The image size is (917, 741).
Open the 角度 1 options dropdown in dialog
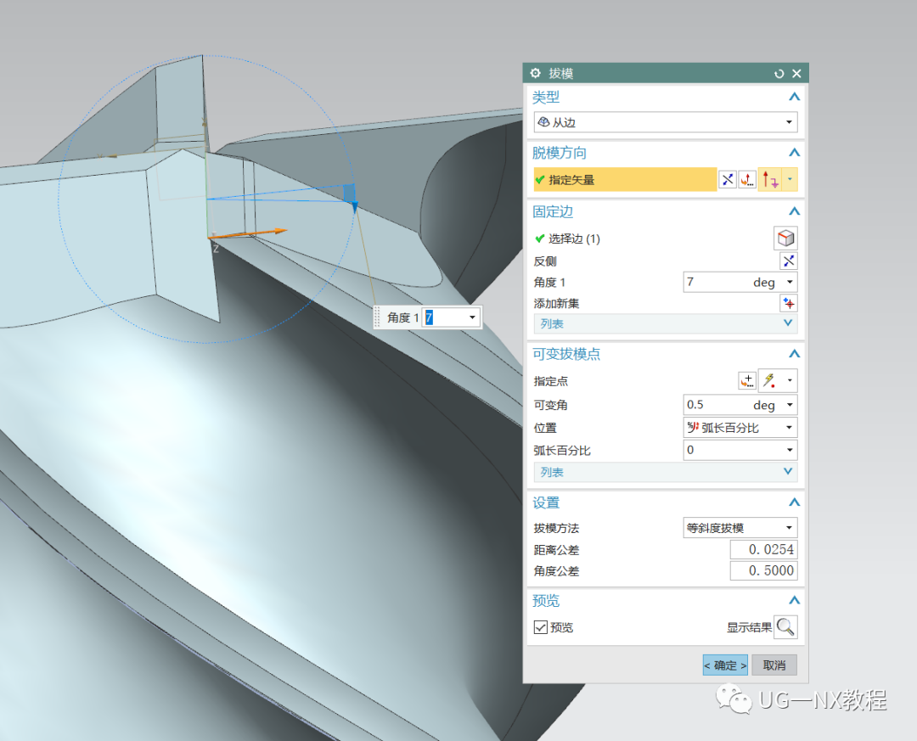pos(790,282)
